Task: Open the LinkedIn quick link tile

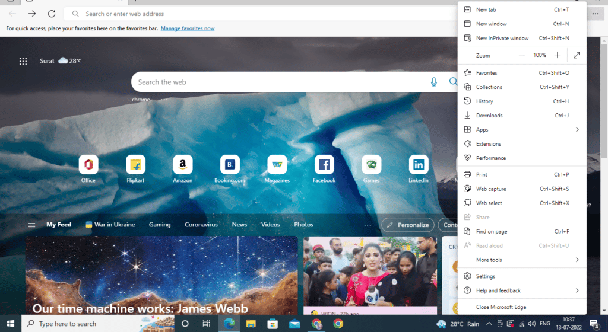Action: click(x=419, y=169)
